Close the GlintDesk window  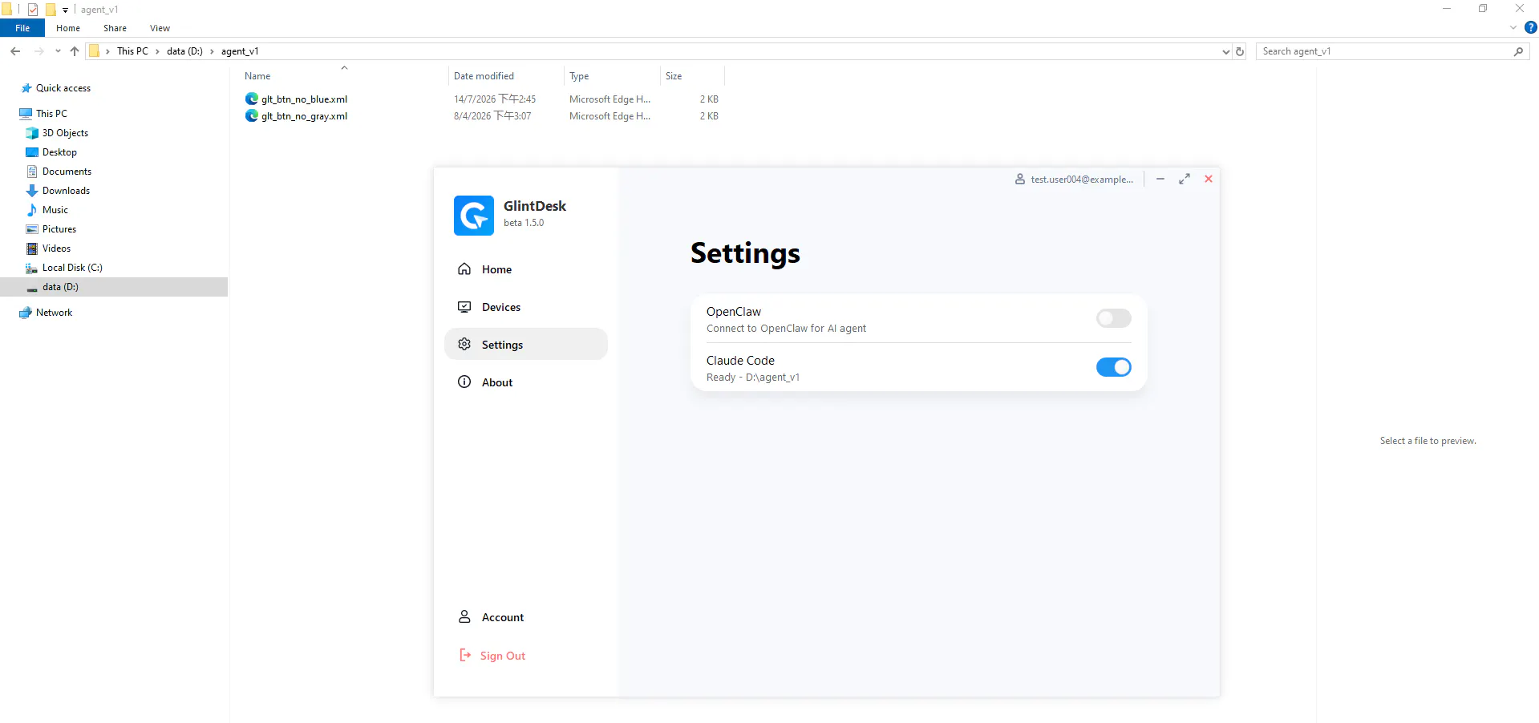1208,179
